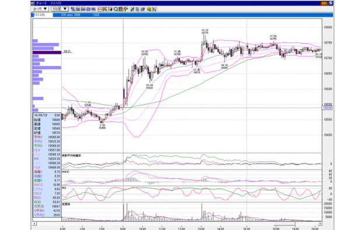Click the last toolbar icon with crossed lines
This screenshot has height=230, width=364.
click(155, 9)
